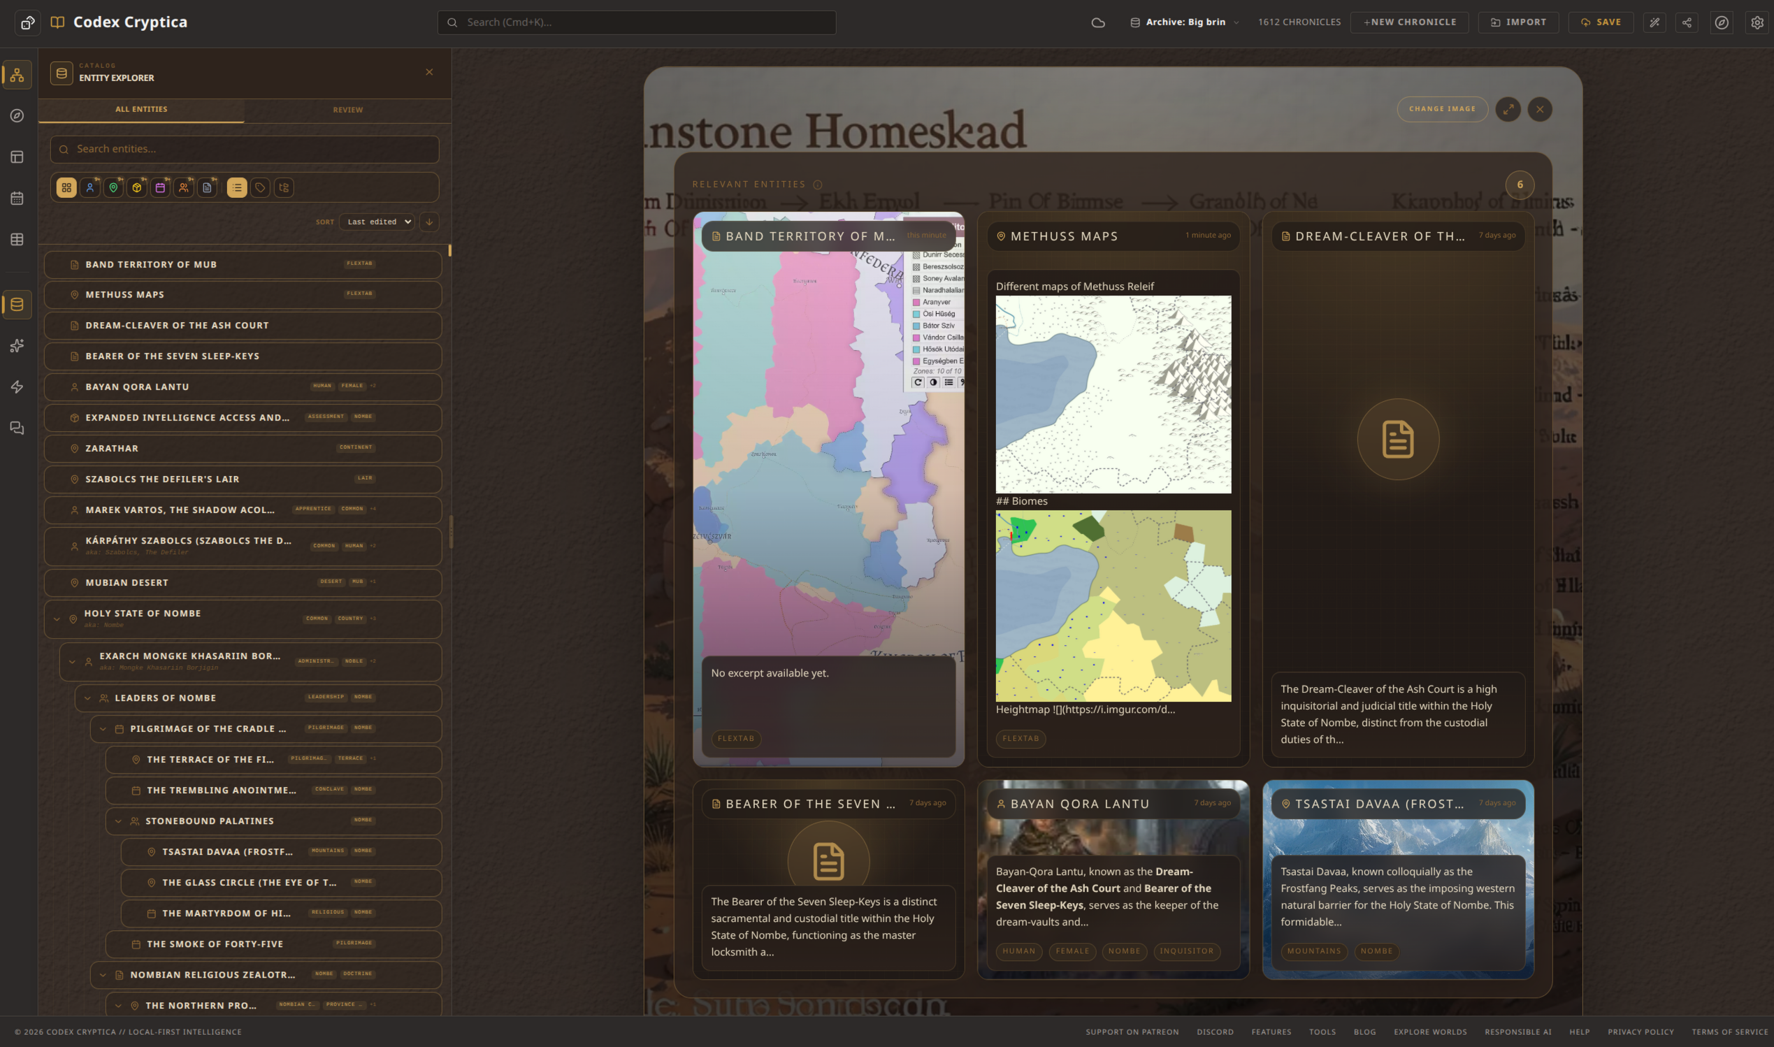Open the table grid view in sidebar
Viewport: 1774px width, 1047px height.
(17, 239)
